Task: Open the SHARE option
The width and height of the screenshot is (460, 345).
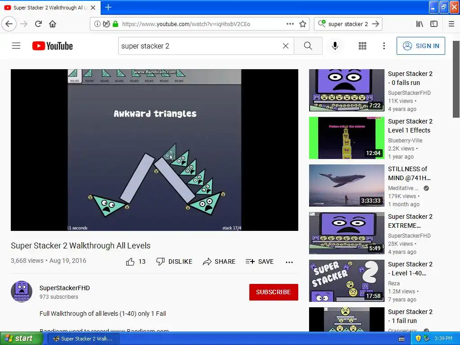Action: (219, 262)
